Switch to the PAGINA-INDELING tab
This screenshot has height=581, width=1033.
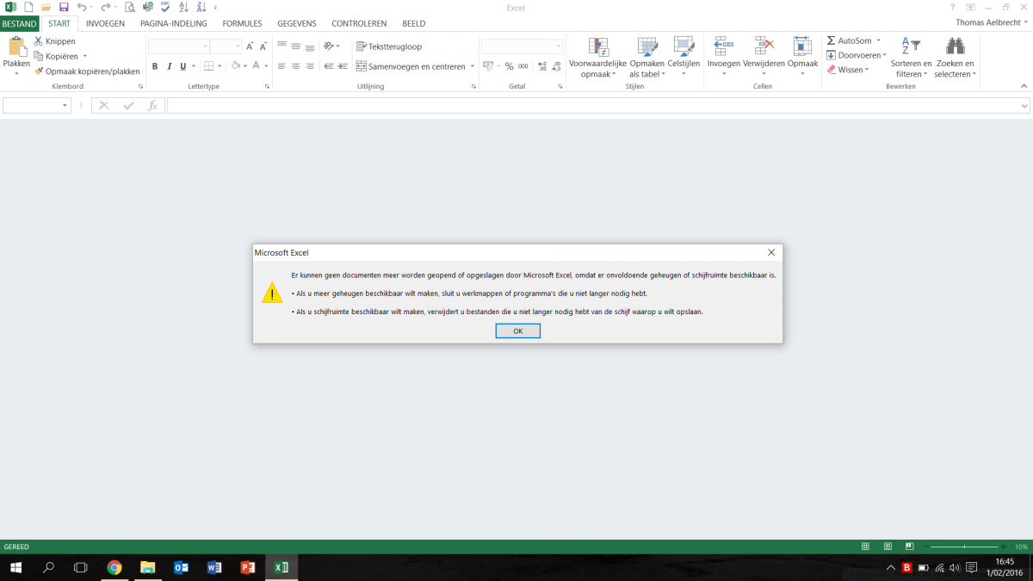174,24
